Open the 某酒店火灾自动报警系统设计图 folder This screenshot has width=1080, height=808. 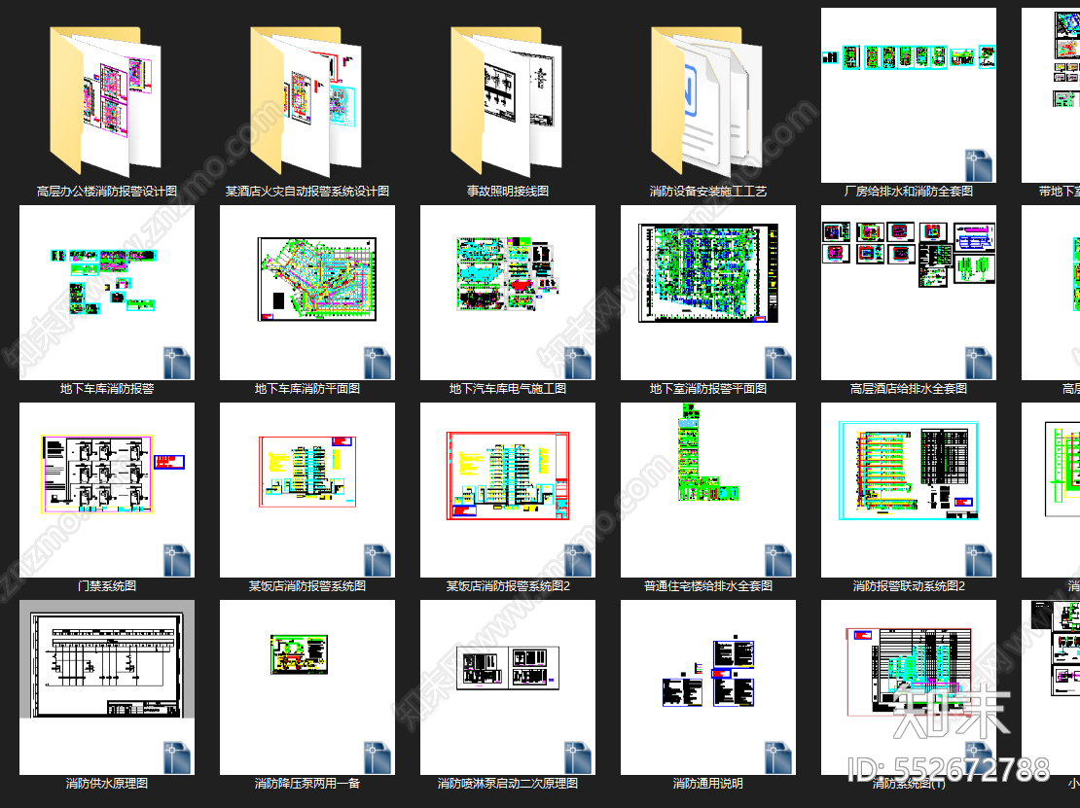(x=307, y=101)
